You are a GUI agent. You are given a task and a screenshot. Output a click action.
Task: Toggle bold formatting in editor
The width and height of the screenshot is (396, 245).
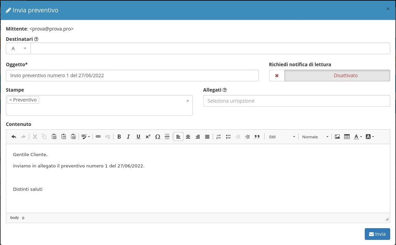[x=119, y=137]
